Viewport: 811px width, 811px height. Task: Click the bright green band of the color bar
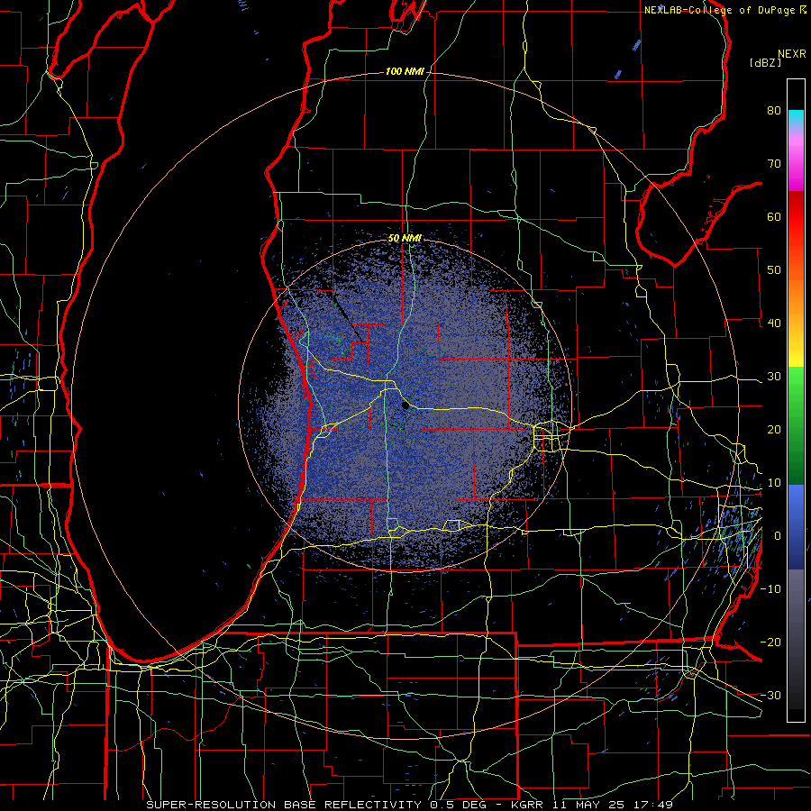[x=796, y=386]
